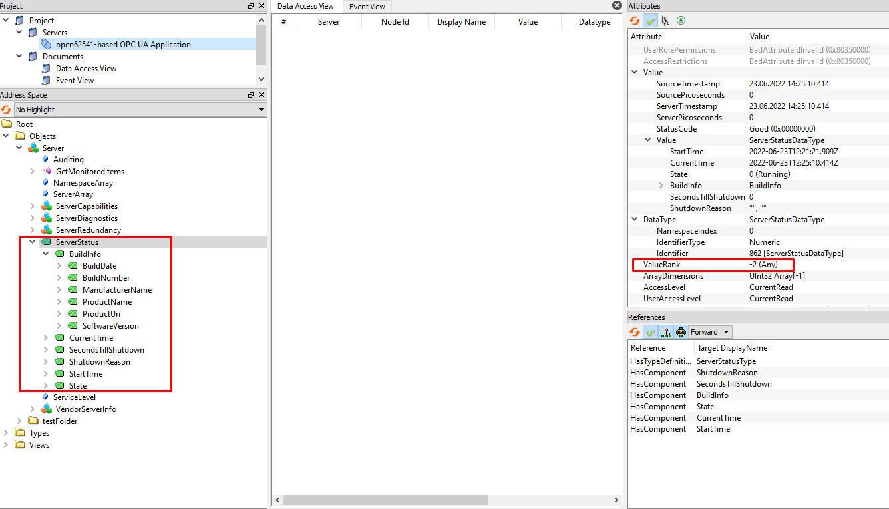The width and height of the screenshot is (889, 509).
Task: Toggle automatic updates in the References panel
Action: point(650,331)
